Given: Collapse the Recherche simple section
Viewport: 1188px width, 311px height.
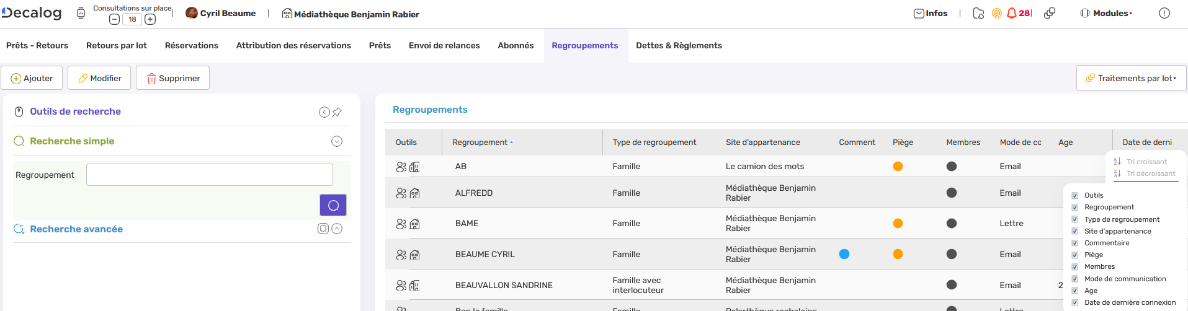Looking at the screenshot, I should click(337, 141).
